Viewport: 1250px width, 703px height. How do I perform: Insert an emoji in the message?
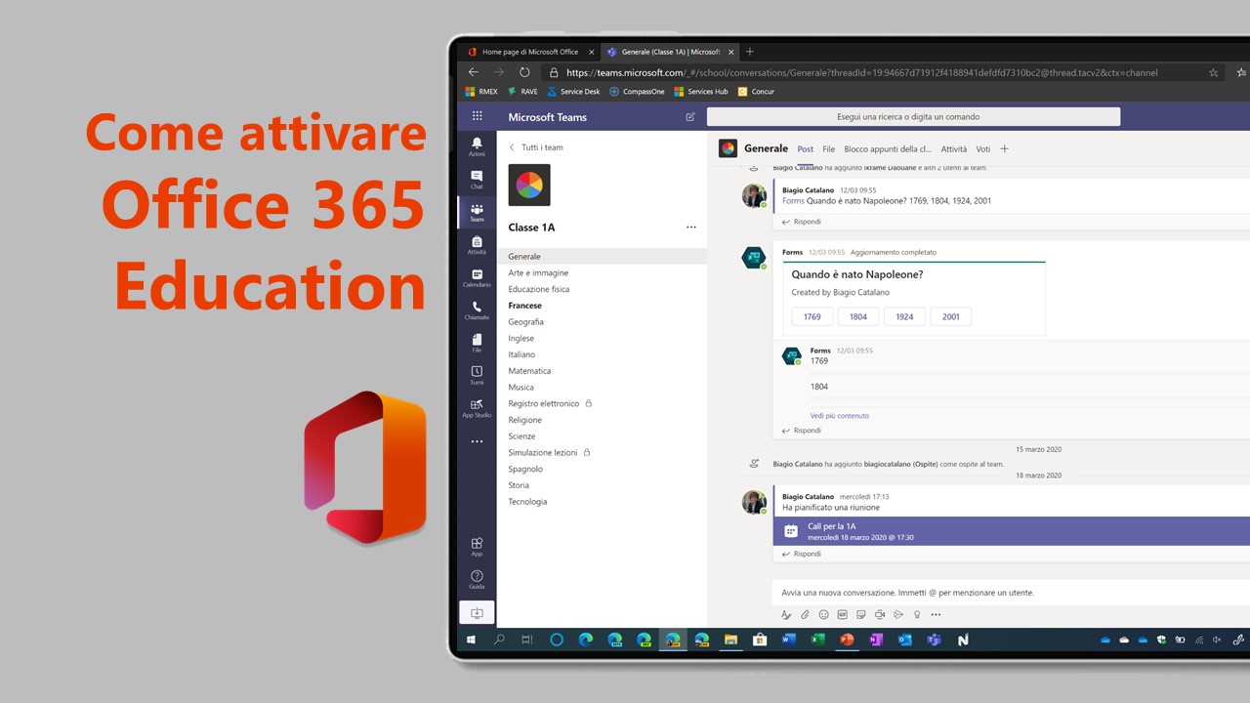[823, 615]
